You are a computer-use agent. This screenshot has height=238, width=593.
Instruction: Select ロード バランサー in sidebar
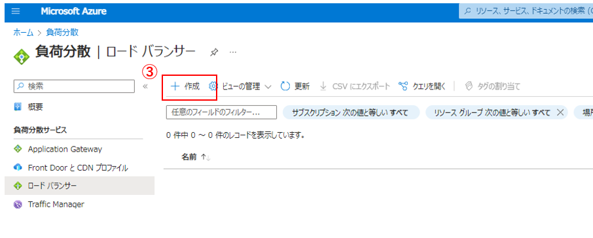79,186
